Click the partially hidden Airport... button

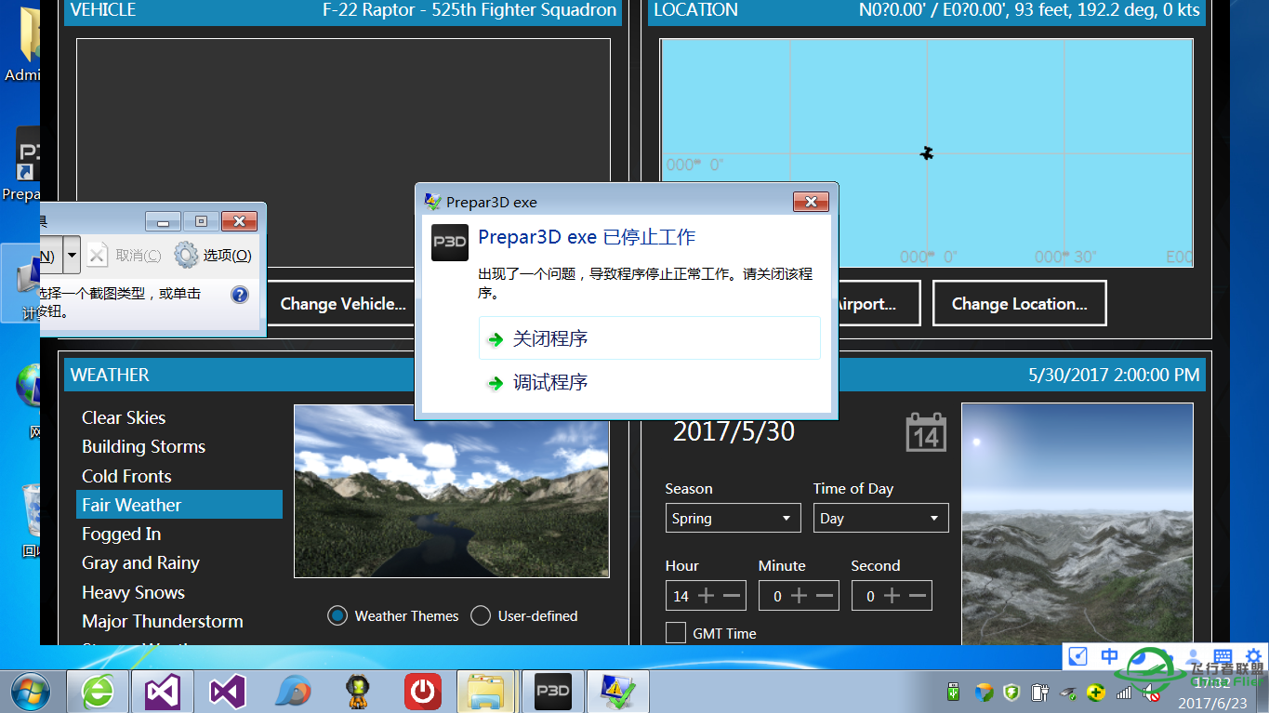[879, 303]
